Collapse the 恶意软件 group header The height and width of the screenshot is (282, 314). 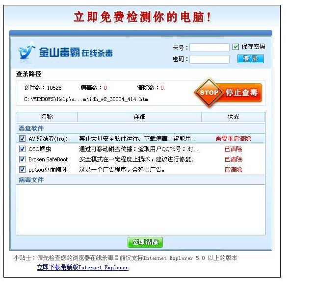pos(140,128)
